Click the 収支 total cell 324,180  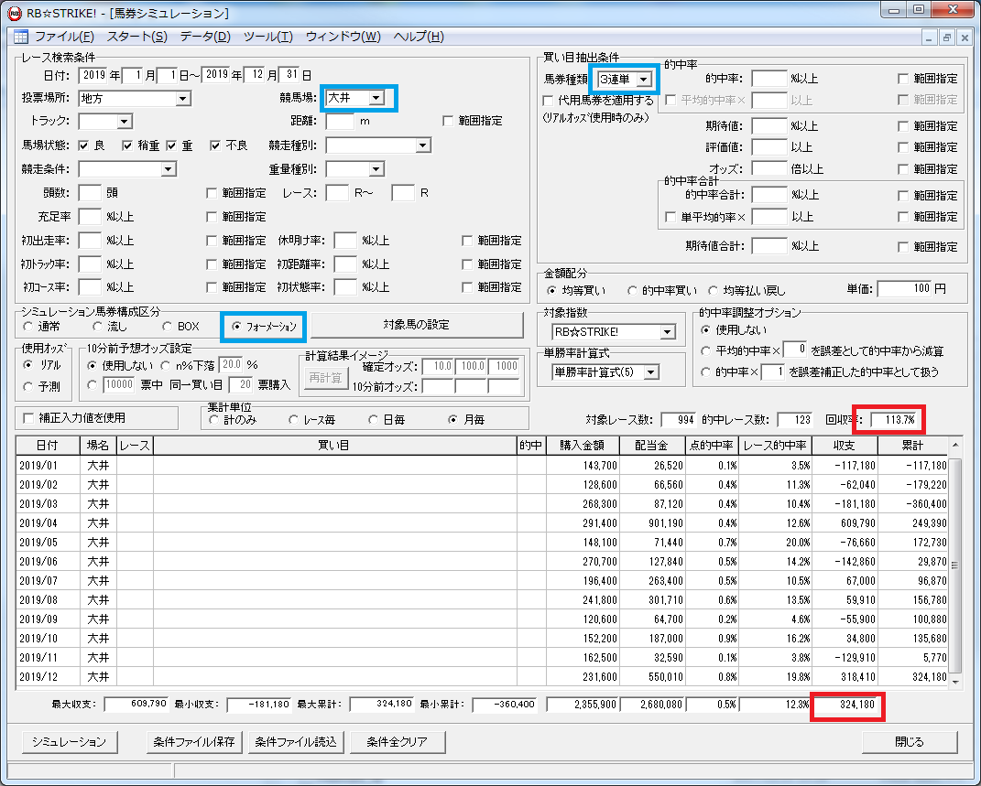pyautogui.click(x=847, y=705)
